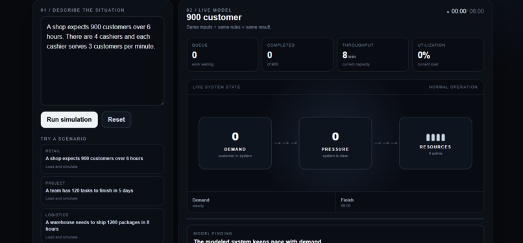The width and height of the screenshot is (523, 243).
Task: Click the 'NORMAL OPERATION' status label
Action: tap(453, 87)
